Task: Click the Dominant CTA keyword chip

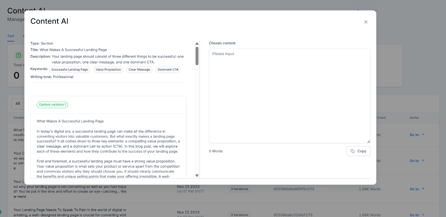Action: click(x=168, y=69)
